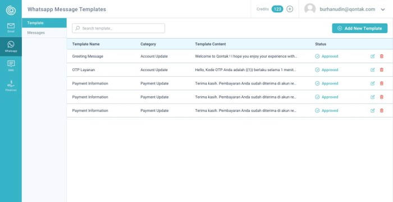Click the Qontak logo icon
393x202 pixels.
11,10
